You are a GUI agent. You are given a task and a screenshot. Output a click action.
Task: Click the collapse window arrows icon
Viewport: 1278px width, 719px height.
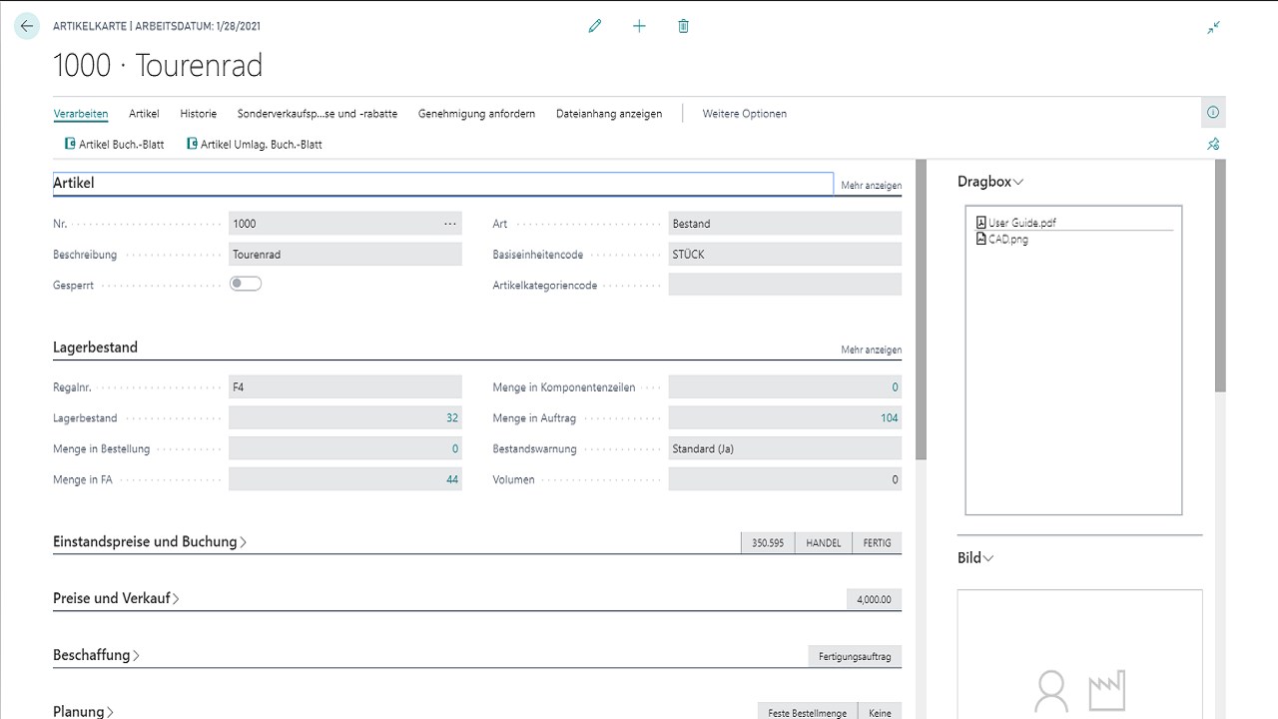click(1213, 28)
